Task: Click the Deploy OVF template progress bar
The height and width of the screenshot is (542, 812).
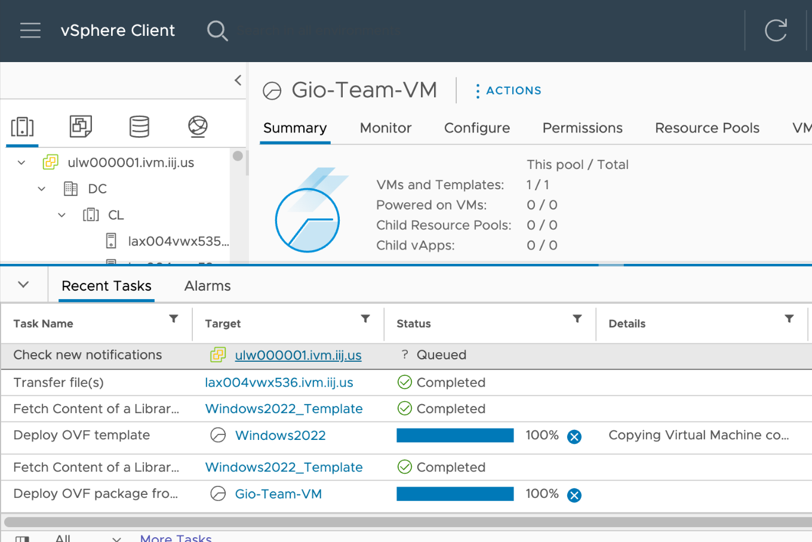Action: click(455, 435)
